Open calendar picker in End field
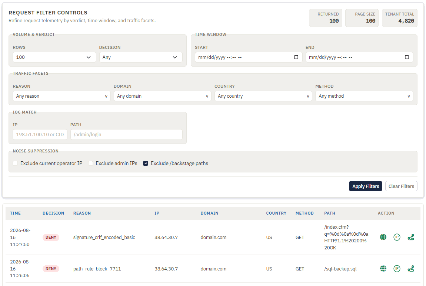This screenshot has height=286, width=426. pyautogui.click(x=407, y=57)
